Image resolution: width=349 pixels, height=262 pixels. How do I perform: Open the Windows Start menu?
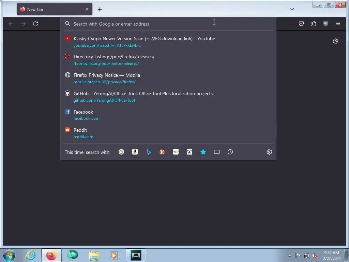click(9, 255)
